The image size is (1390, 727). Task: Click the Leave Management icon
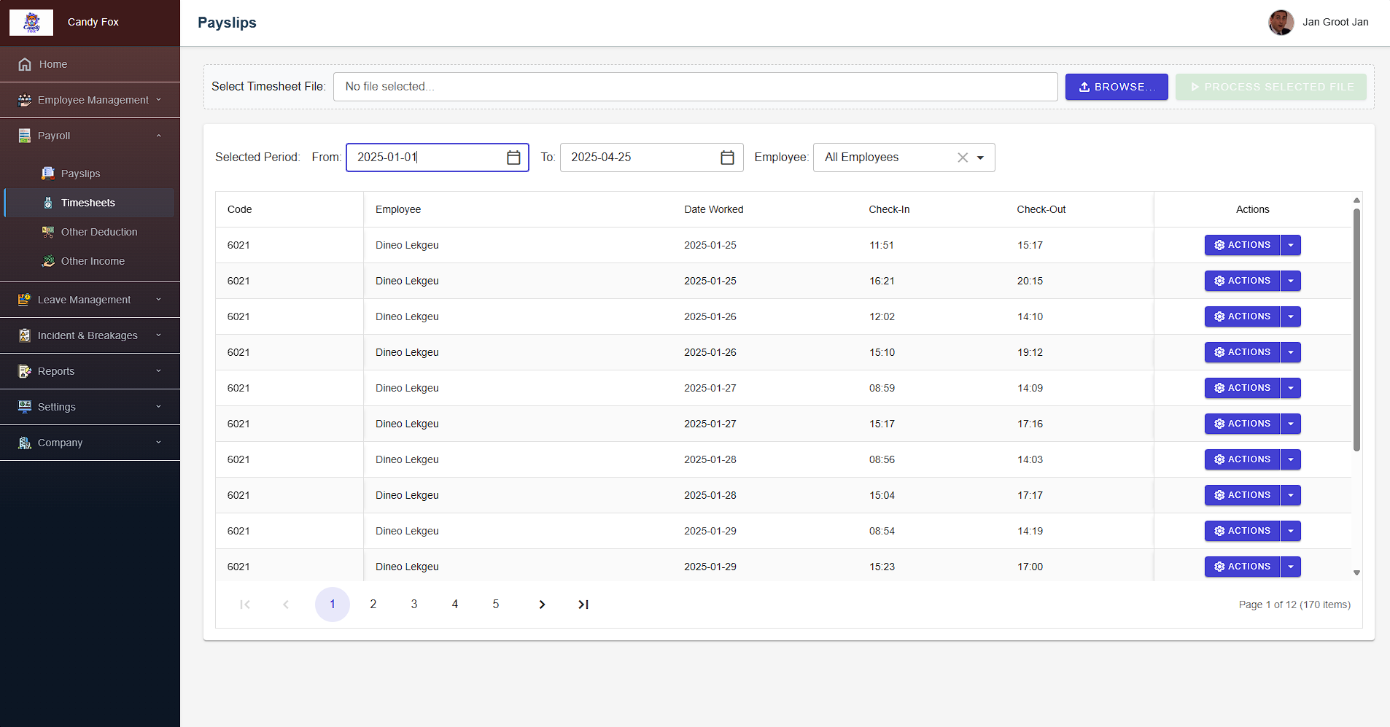[24, 299]
